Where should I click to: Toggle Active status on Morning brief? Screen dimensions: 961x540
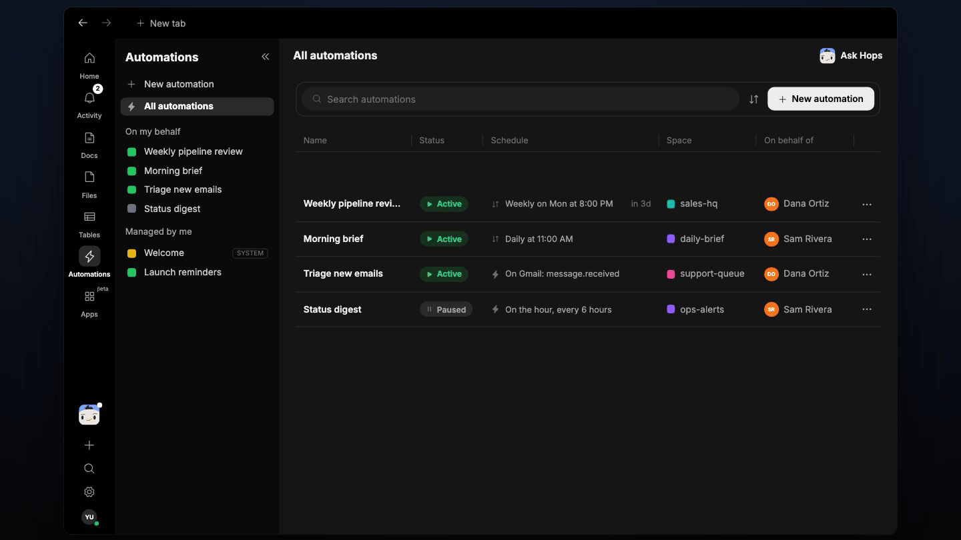444,239
